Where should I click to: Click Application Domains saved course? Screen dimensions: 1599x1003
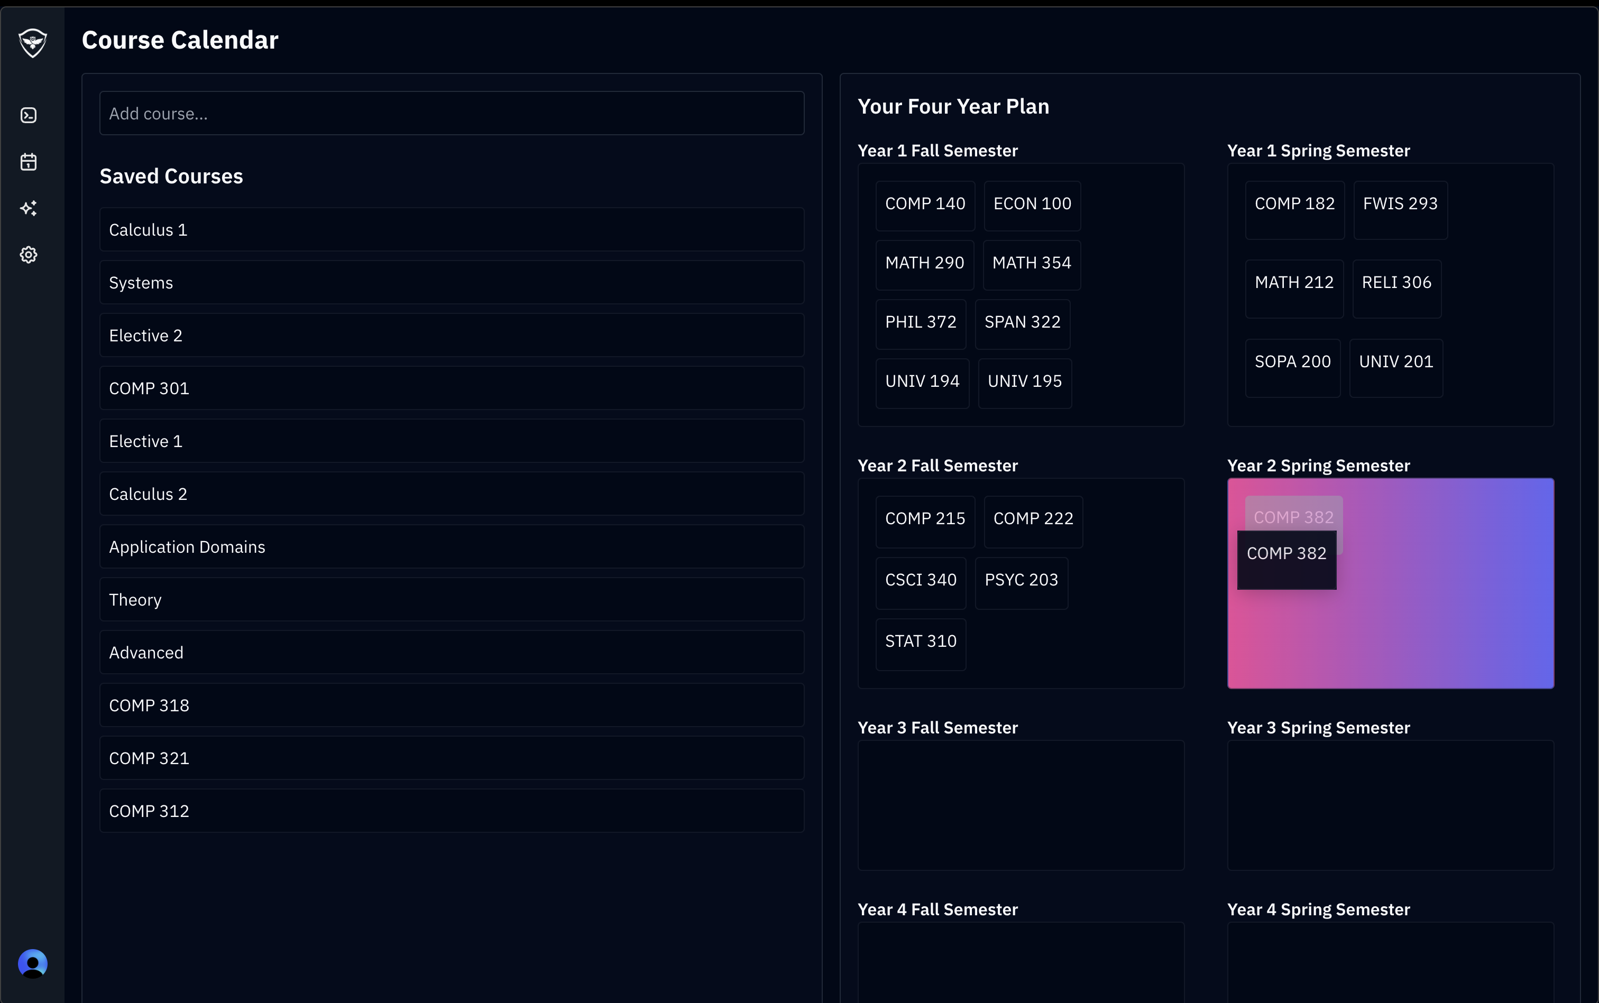[x=452, y=546]
